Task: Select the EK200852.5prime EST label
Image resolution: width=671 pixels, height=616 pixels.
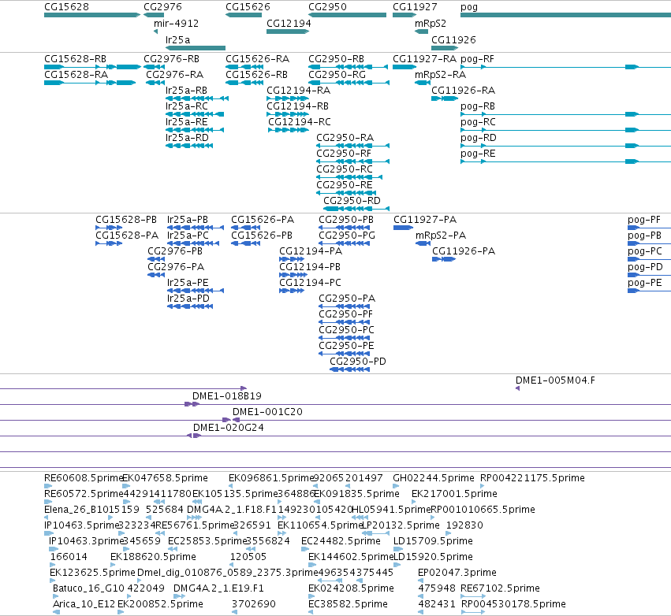Action: (x=160, y=604)
